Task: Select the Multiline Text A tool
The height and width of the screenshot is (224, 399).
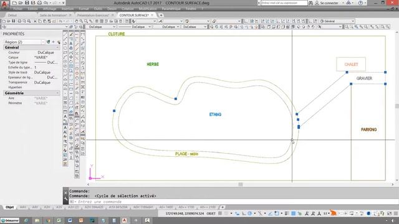Action: pyautogui.click(x=65, y=116)
